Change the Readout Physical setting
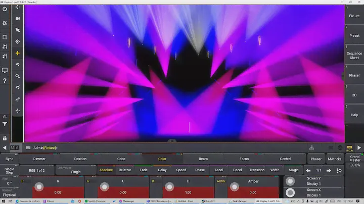Screen dimensions: 364x204 click(x=9, y=193)
